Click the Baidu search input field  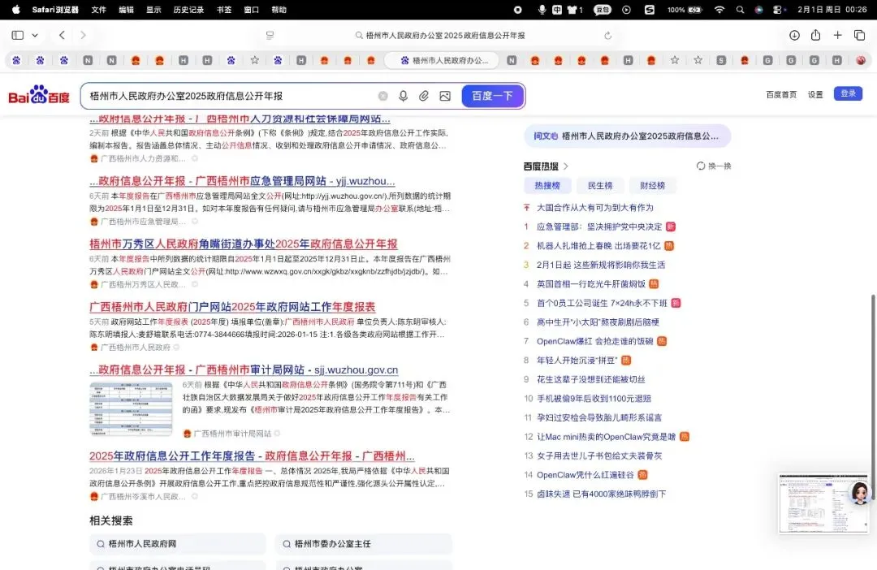[x=229, y=96]
